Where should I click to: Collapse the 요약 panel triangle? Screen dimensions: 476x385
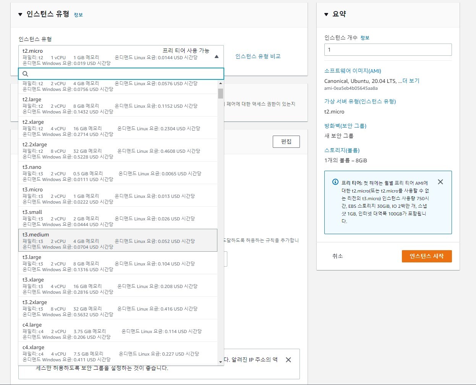pos(326,14)
